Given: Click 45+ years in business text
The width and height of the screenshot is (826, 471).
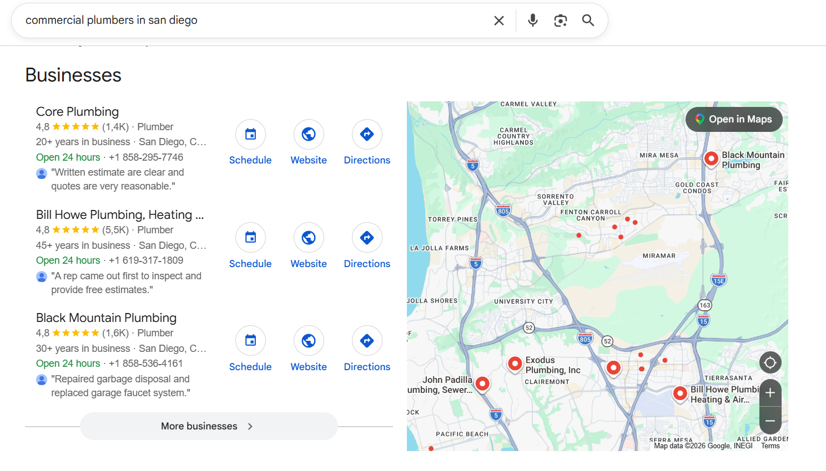Looking at the screenshot, I should pos(83,245).
